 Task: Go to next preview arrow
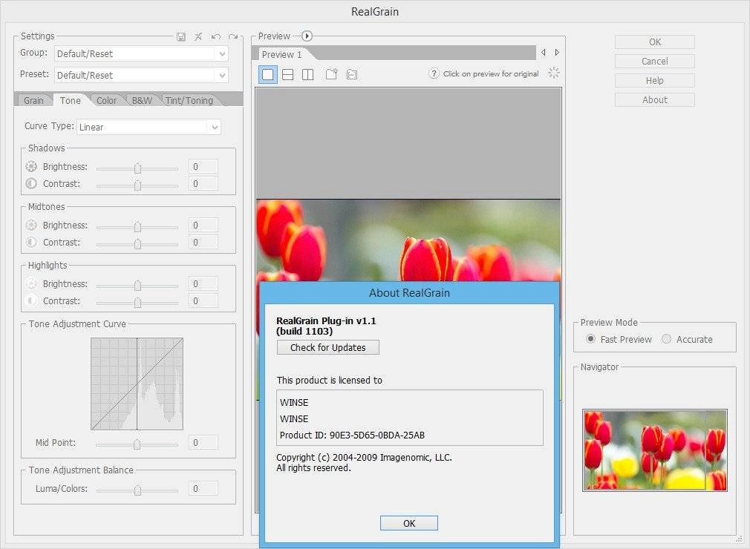coord(557,52)
